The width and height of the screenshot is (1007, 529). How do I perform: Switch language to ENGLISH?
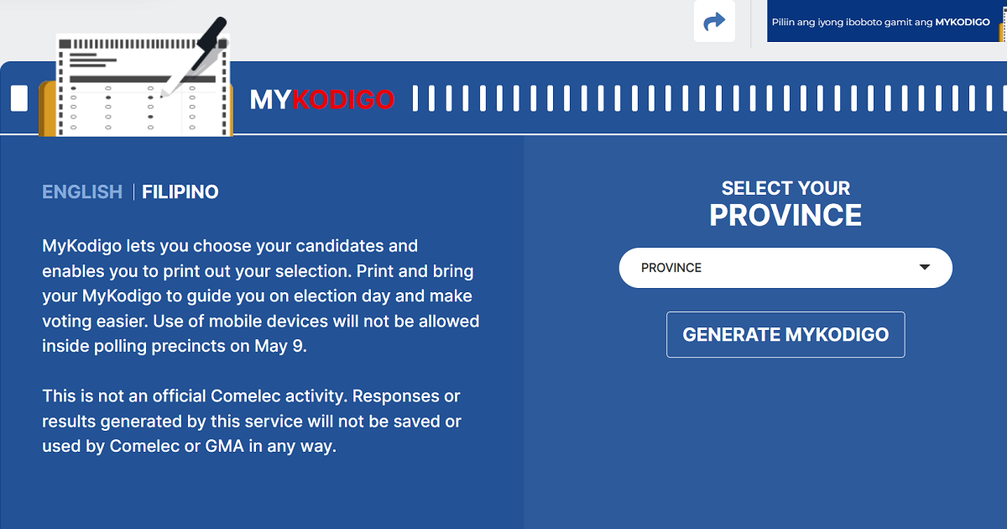[82, 191]
